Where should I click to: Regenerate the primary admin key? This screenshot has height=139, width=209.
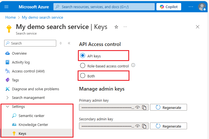click(x=168, y=108)
